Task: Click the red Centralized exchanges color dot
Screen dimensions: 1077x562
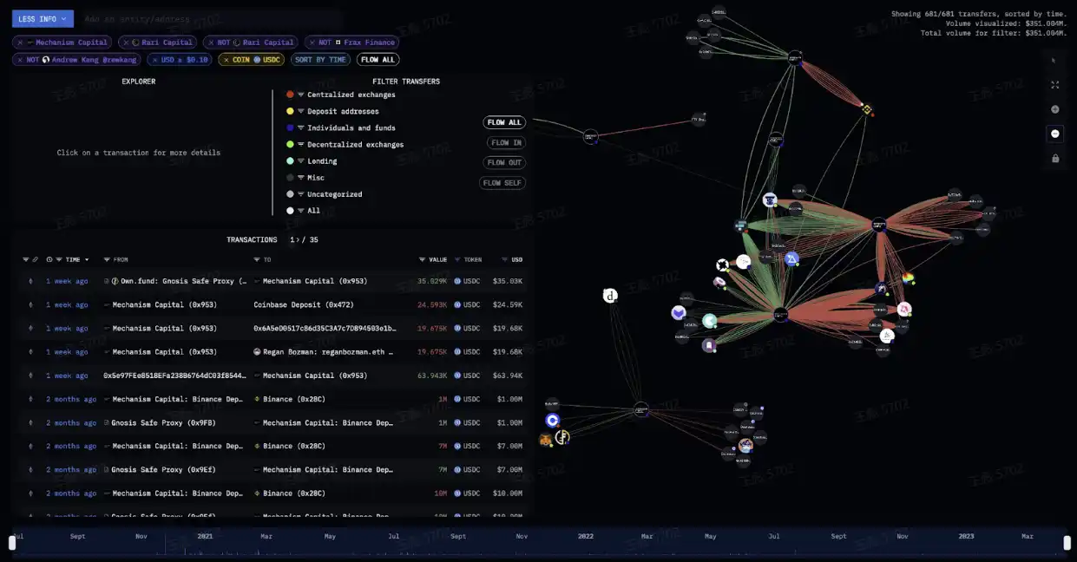Action: [x=290, y=95]
